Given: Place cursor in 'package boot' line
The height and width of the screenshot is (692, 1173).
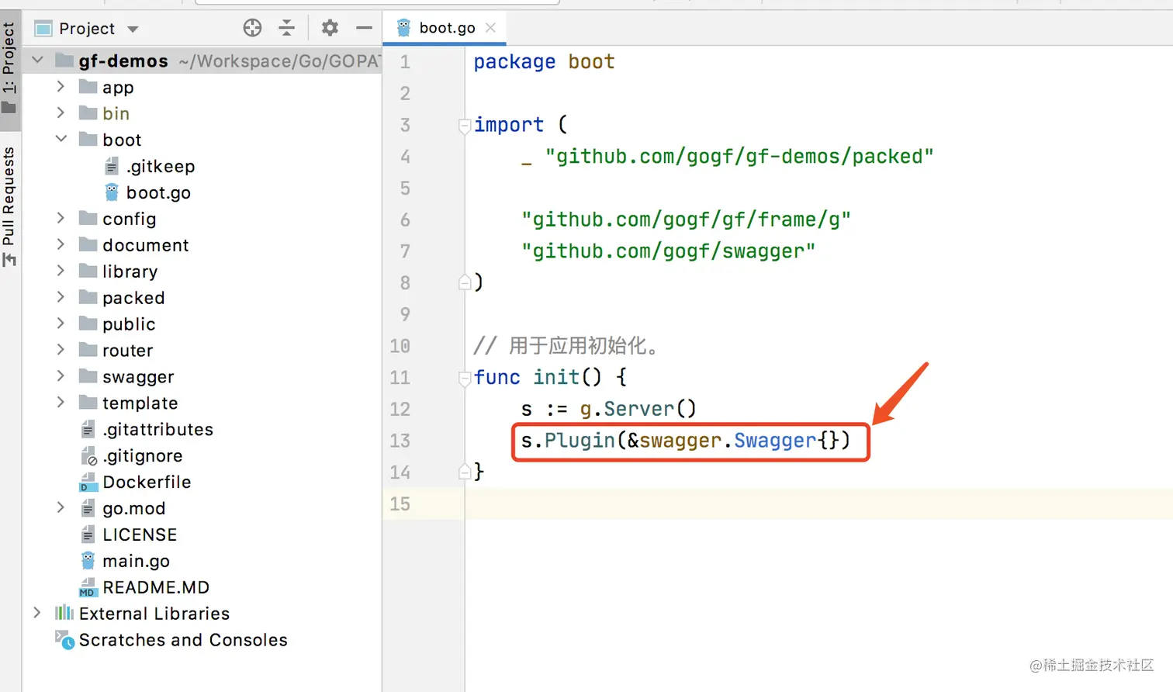Looking at the screenshot, I should (544, 62).
